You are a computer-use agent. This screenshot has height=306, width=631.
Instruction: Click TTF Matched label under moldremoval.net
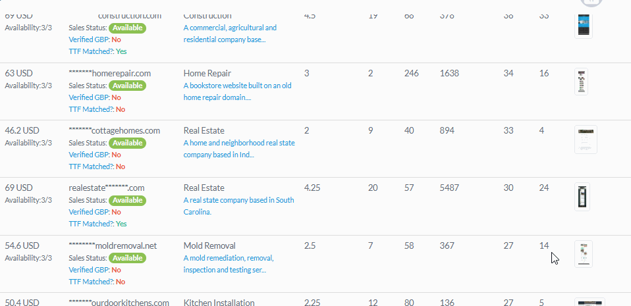pyautogui.click(x=92, y=282)
